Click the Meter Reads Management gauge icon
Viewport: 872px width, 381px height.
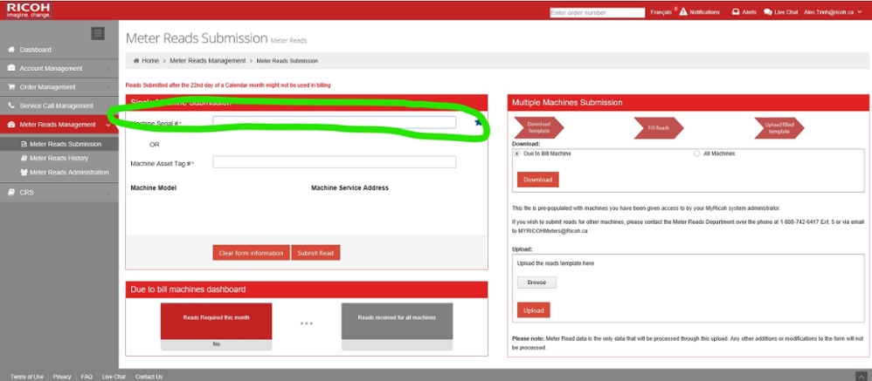click(x=11, y=124)
